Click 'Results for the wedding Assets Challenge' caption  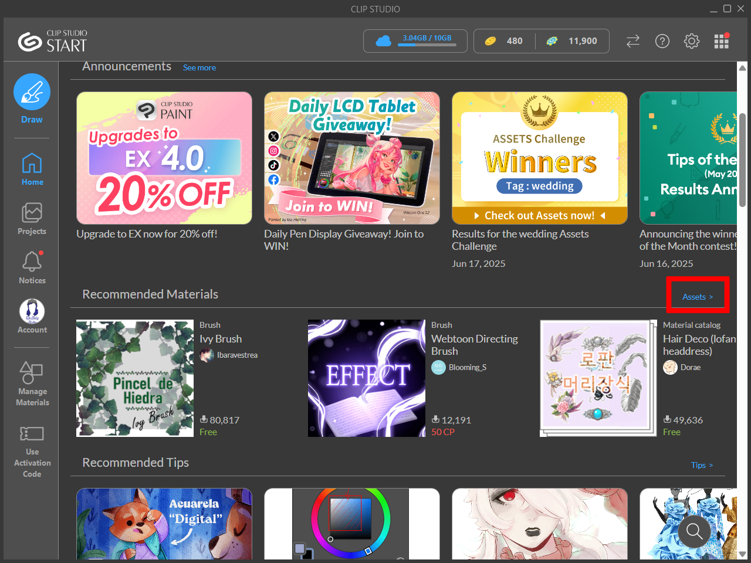point(520,240)
